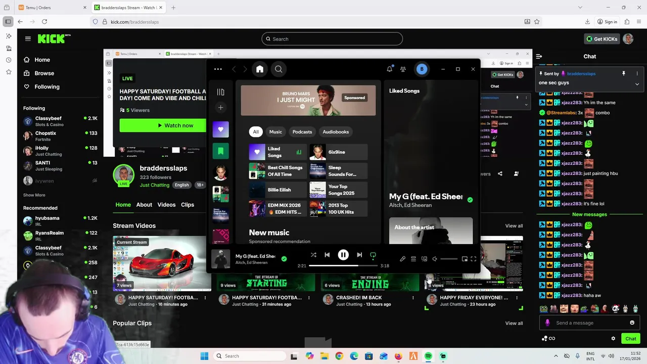Image resolution: width=647 pixels, height=364 pixels.
Task: Create playlist with Spotify plus button
Action: point(220,107)
